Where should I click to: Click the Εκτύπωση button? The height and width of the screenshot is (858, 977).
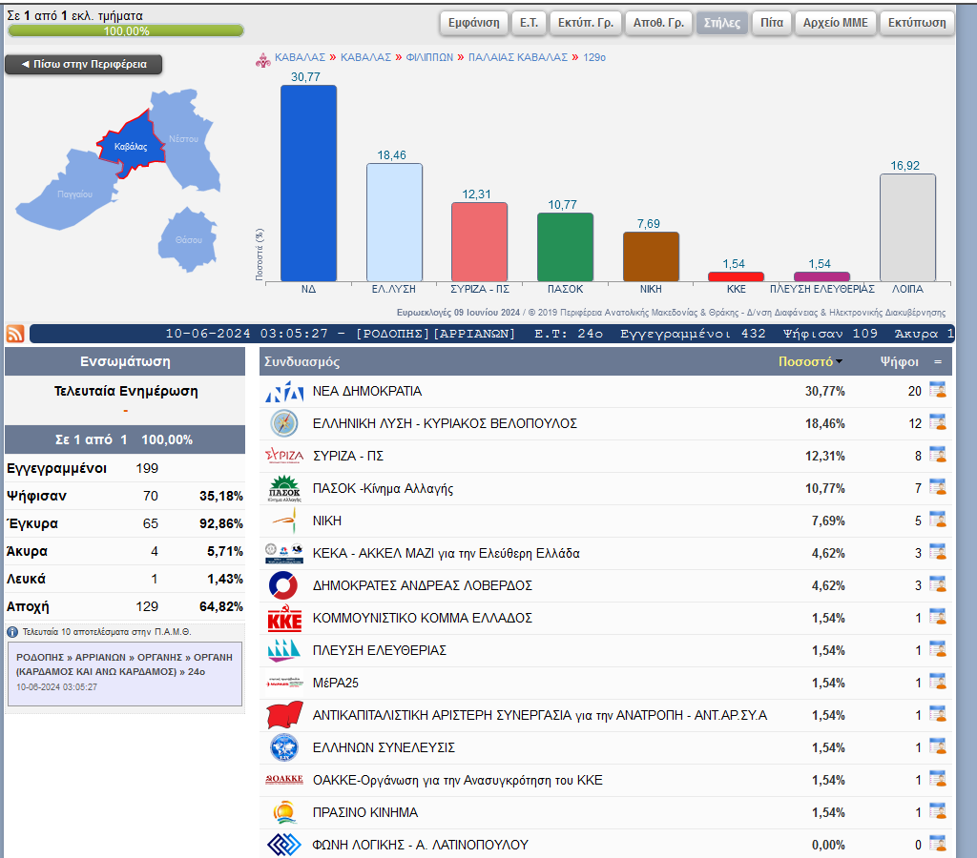(x=917, y=23)
